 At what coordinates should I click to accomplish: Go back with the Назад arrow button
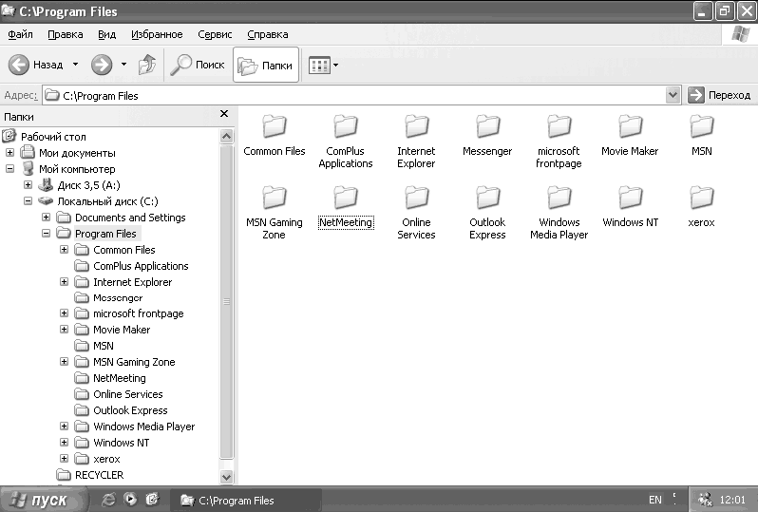(35, 65)
